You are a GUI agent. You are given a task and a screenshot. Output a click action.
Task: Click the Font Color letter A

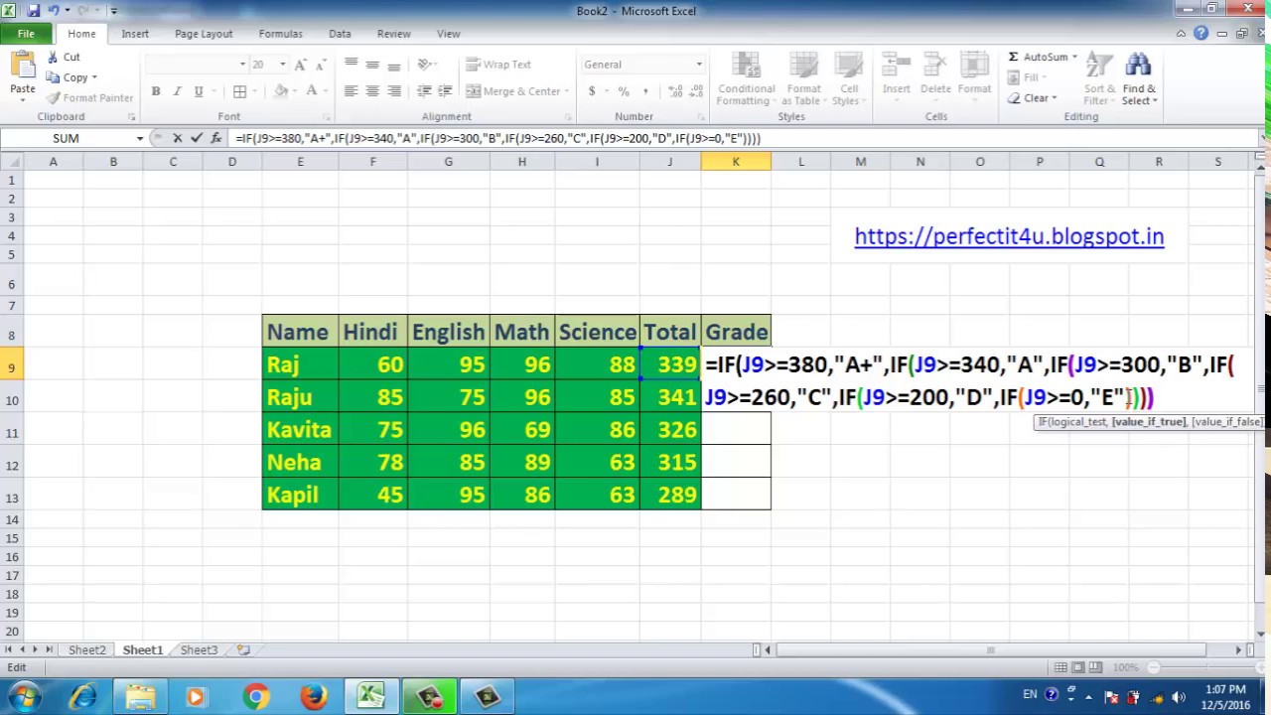311,91
